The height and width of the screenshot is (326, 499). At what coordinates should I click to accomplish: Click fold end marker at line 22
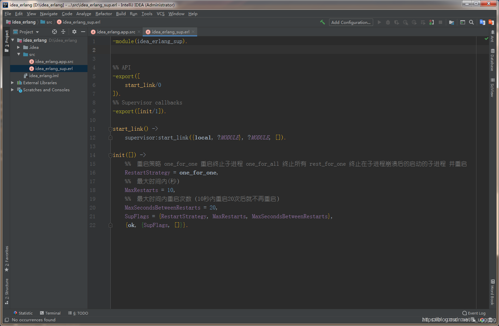pos(110,225)
